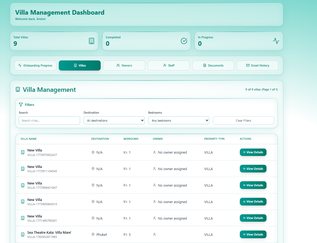Viewport: 317px width, 243px height.
Task: Click person icon in VILLA-1773911104545 row
Action: (x=154, y=169)
